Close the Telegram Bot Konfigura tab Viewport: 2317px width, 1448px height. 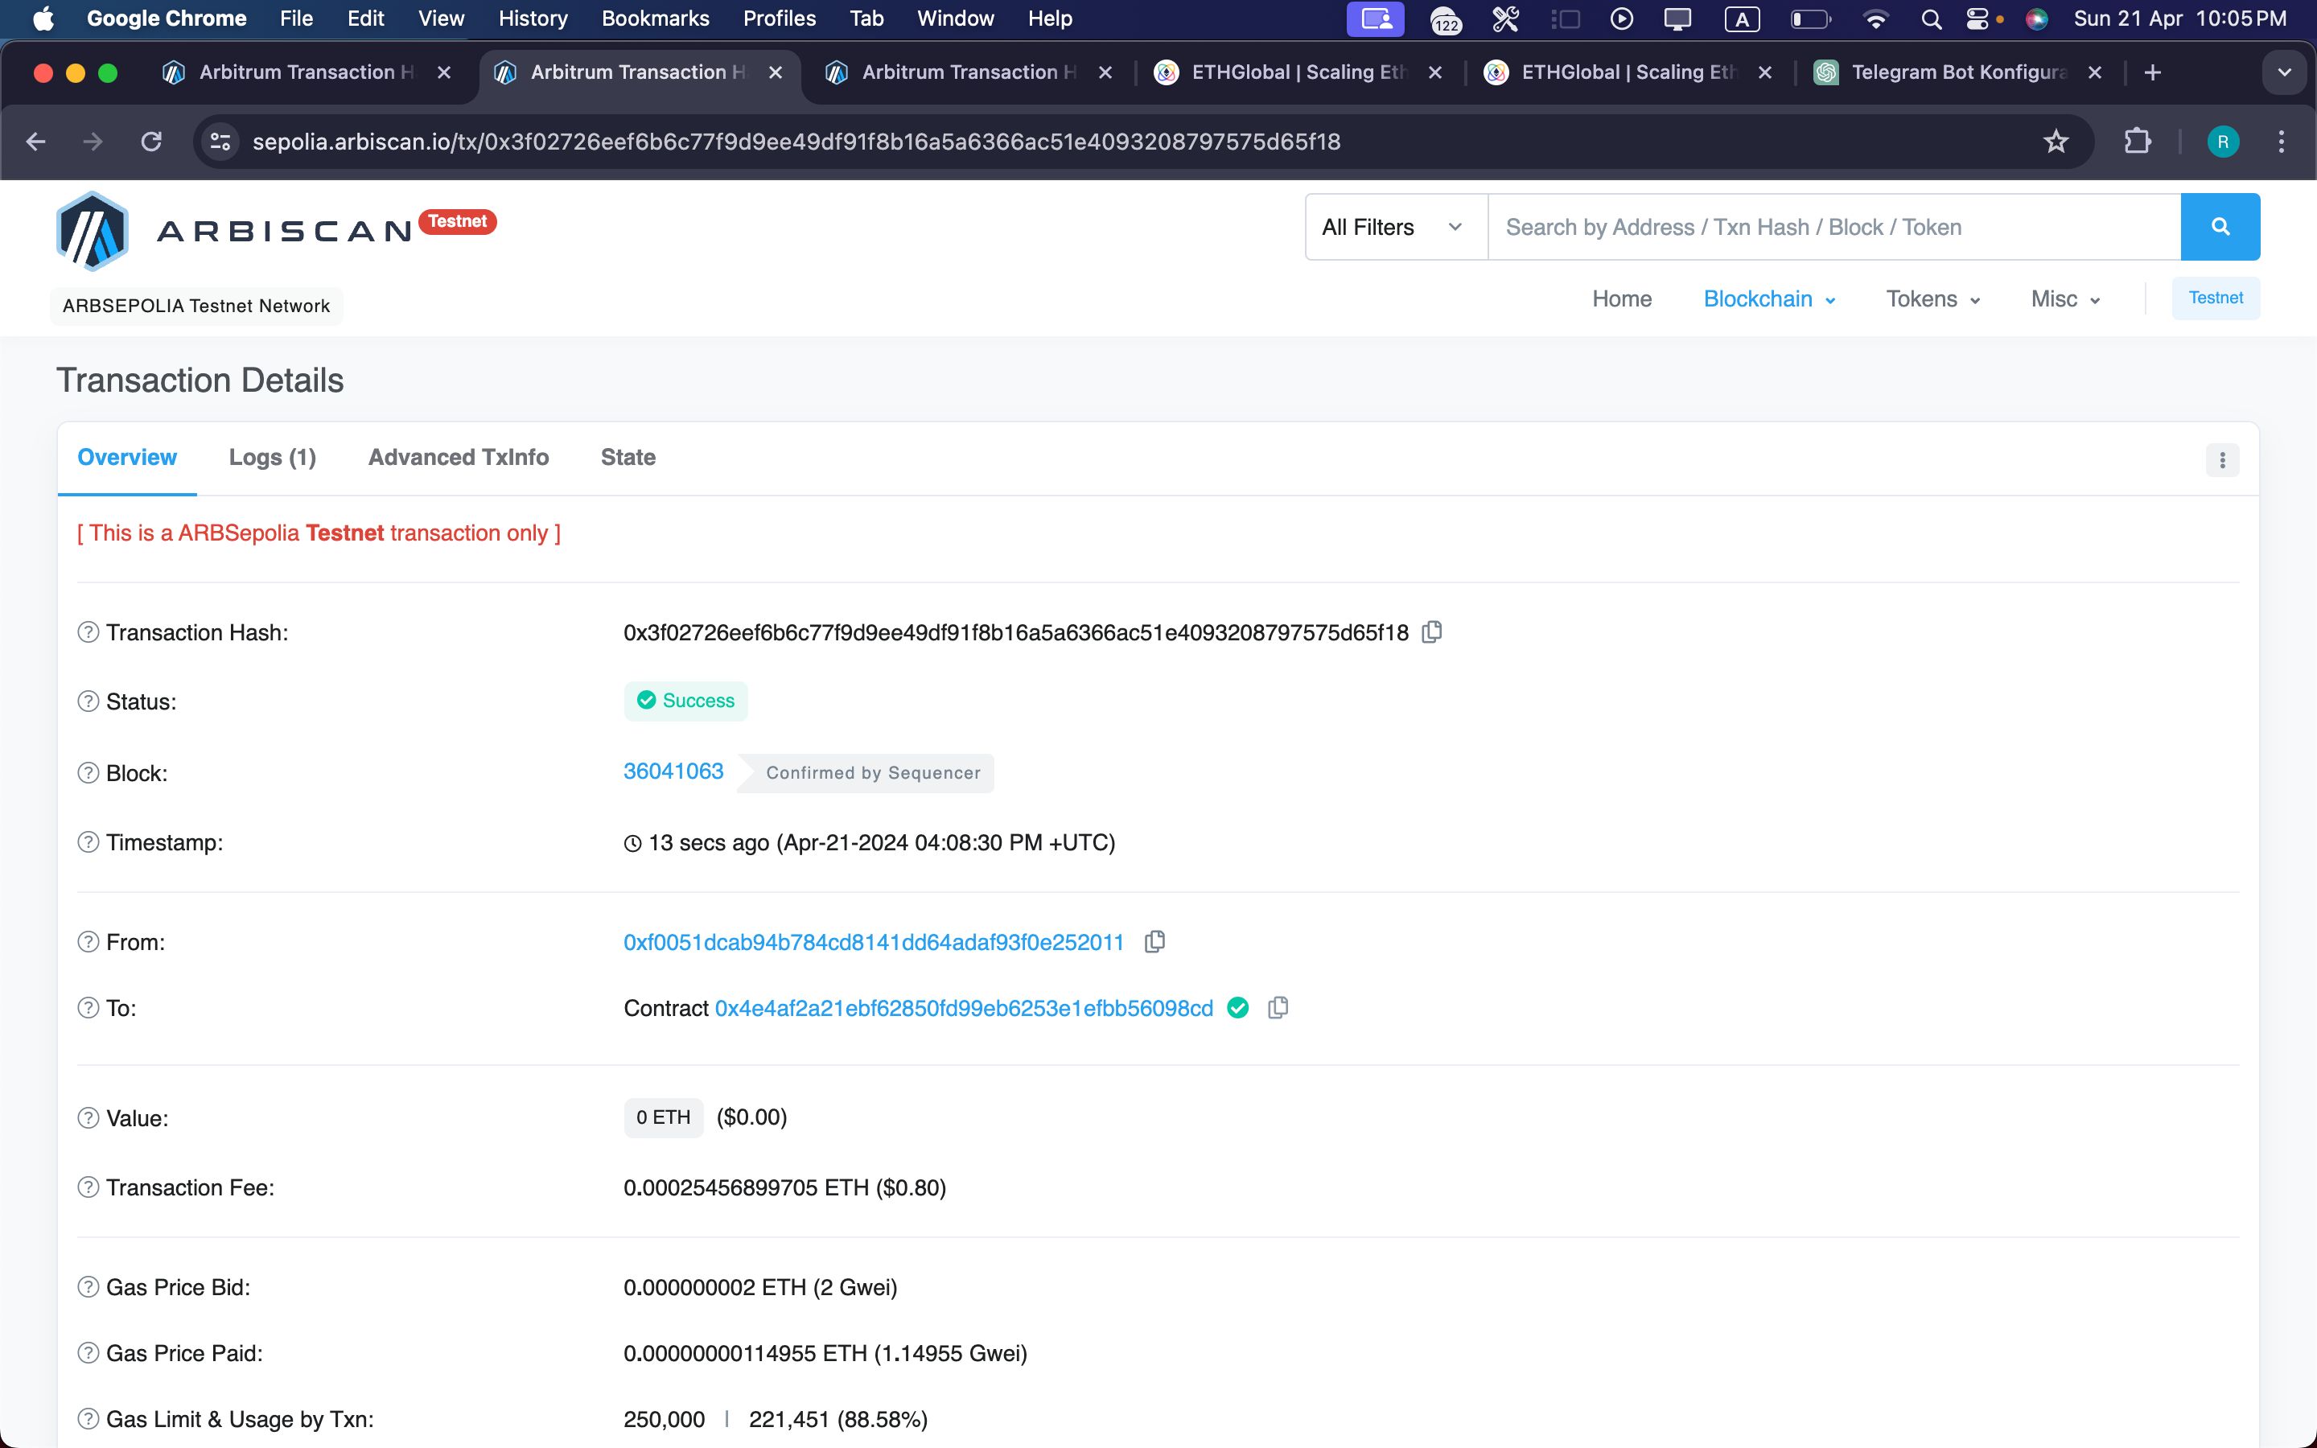[2095, 72]
